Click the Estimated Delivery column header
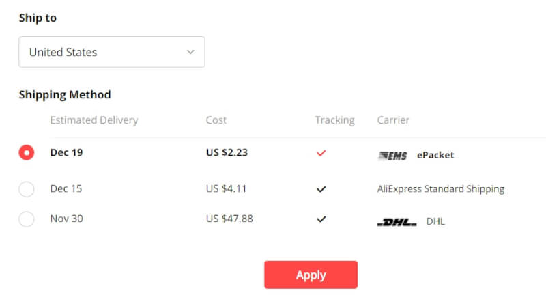 pyautogui.click(x=94, y=120)
